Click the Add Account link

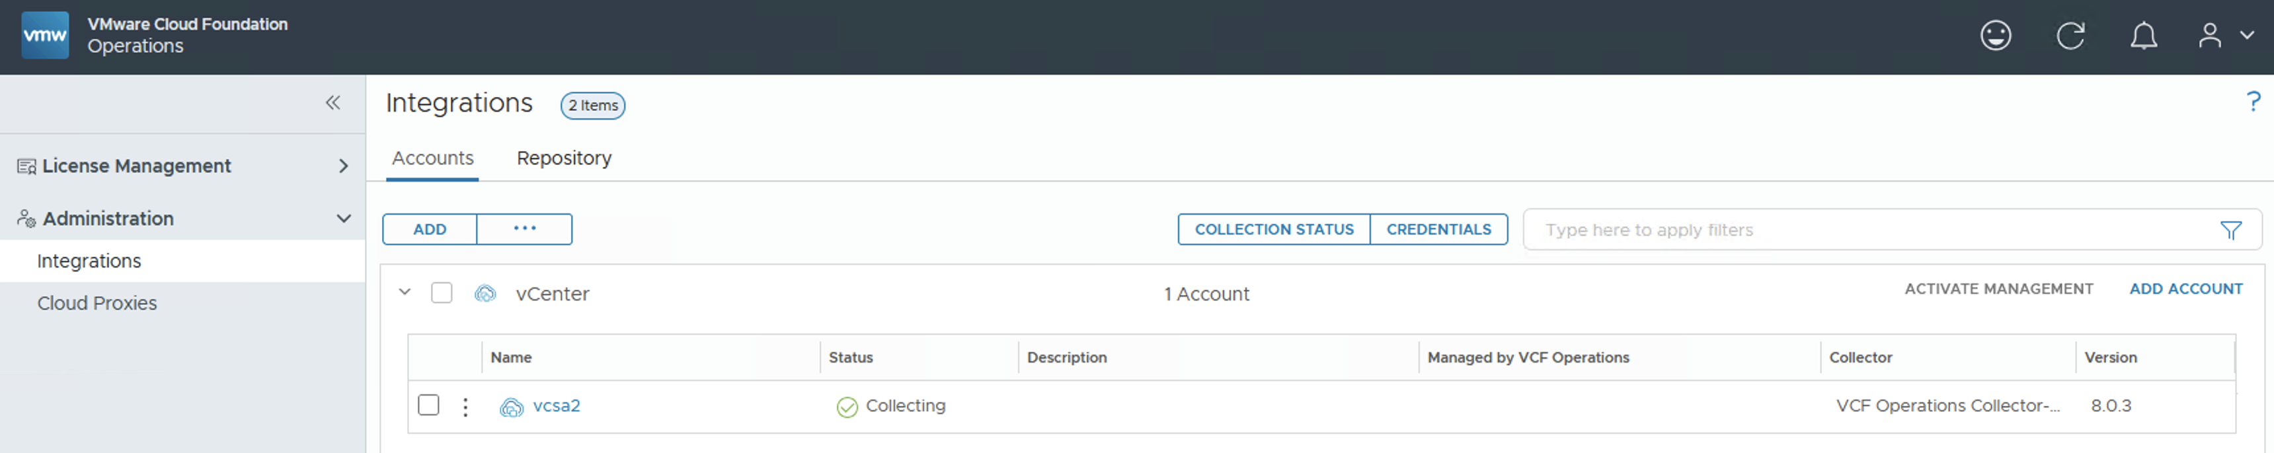tap(2185, 289)
